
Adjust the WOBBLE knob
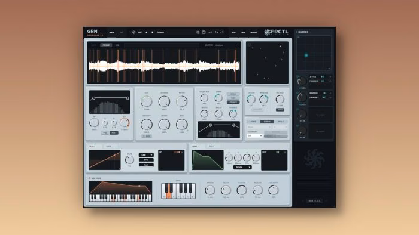point(233,114)
